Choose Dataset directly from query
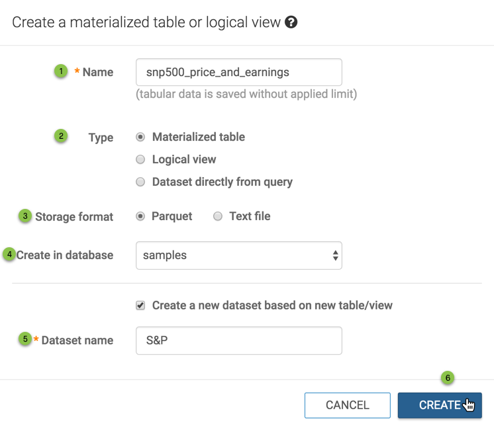Viewport: 494px width, 431px height. pyautogui.click(x=140, y=182)
